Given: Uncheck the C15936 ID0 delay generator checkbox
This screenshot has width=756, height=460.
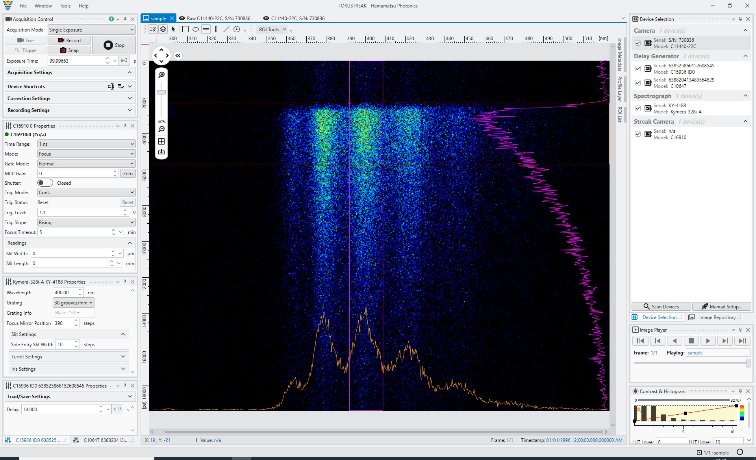Looking at the screenshot, I should (x=638, y=69).
